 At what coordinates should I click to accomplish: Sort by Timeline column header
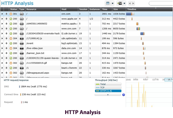[x=149, y=9]
